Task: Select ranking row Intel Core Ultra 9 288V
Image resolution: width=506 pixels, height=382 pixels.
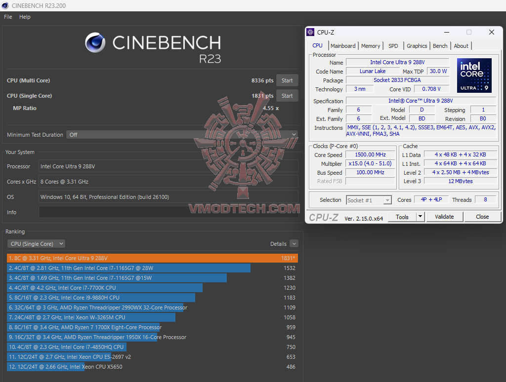Action: [x=152, y=258]
